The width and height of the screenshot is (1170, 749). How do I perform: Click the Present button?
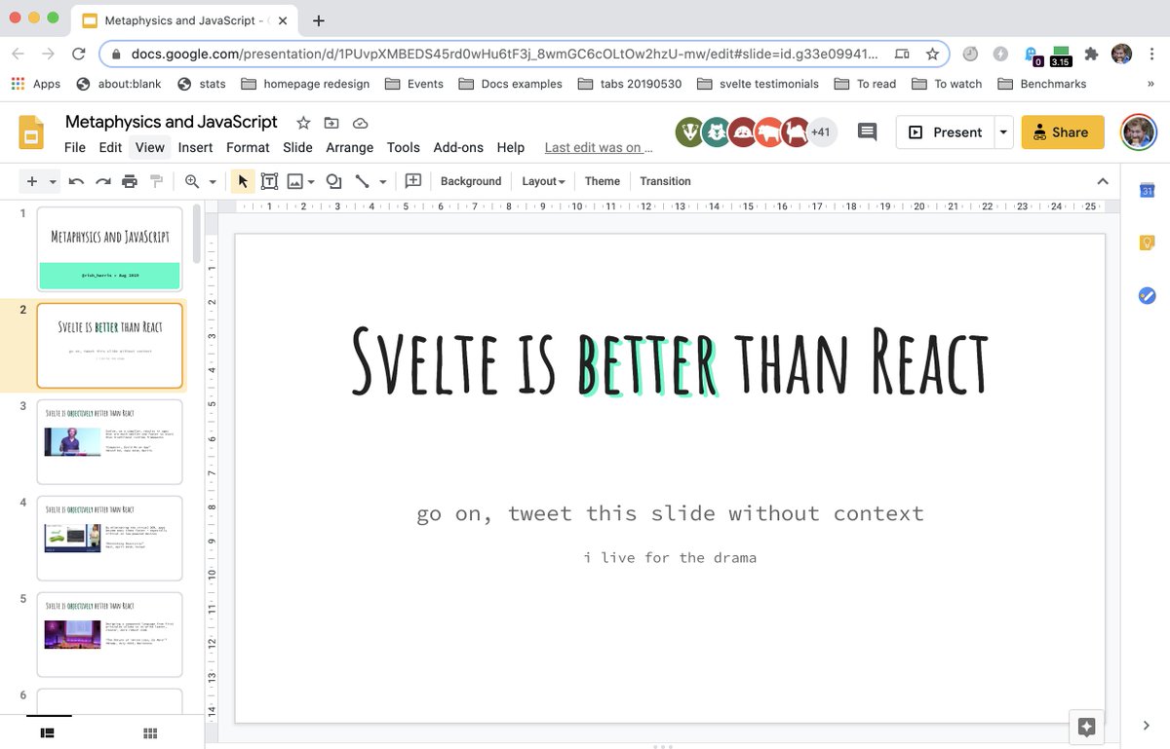945,132
